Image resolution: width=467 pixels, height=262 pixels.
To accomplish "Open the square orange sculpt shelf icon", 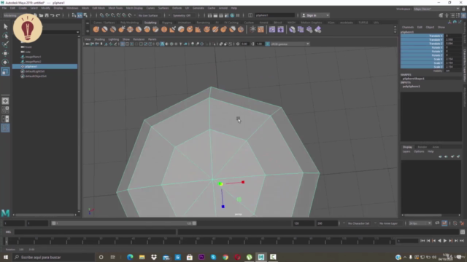I will tap(261, 29).
